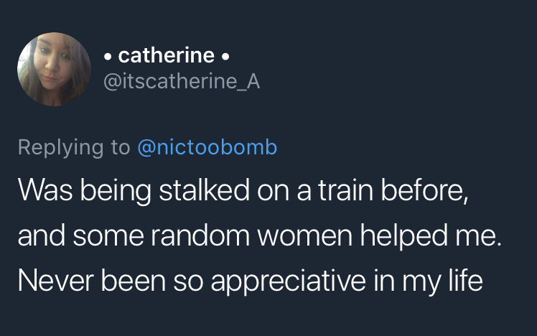Click the line 'and some random women helped me.'
This screenshot has height=336, width=537.
click(x=259, y=237)
